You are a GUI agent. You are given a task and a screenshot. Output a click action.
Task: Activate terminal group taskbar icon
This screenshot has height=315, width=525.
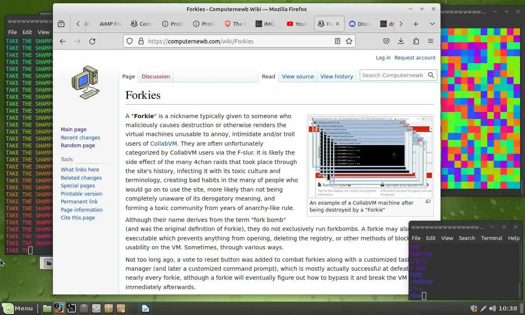[72, 308]
